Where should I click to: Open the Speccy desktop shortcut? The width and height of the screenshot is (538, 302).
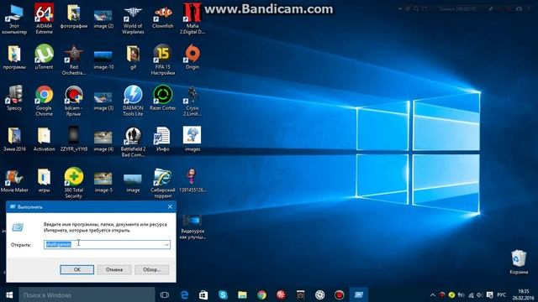click(x=14, y=98)
